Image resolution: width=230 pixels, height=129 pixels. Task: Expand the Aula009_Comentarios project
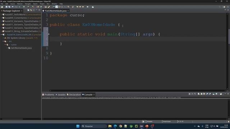(1, 18)
